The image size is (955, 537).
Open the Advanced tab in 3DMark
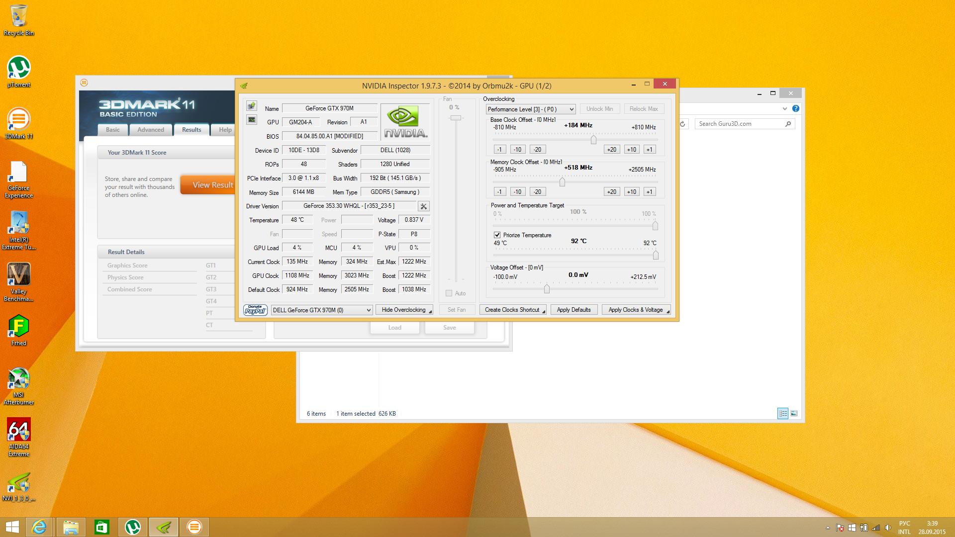coord(151,130)
